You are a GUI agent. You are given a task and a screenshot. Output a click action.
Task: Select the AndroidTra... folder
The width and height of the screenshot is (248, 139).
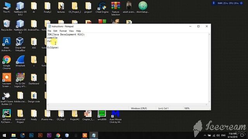[34, 25]
